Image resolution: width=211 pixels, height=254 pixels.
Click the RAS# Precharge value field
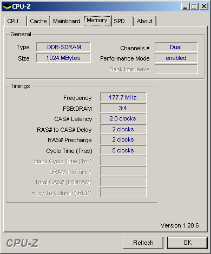tap(123, 139)
